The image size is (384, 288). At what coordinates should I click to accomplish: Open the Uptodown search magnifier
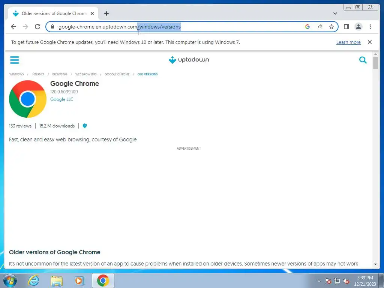[363, 60]
